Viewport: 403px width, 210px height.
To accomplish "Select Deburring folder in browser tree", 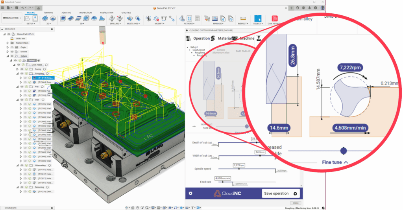I will pos(39,187).
